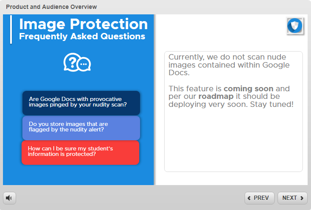The image size is (311, 210).
Task: Open the Google Docs nudity scan question
Action: click(81, 102)
